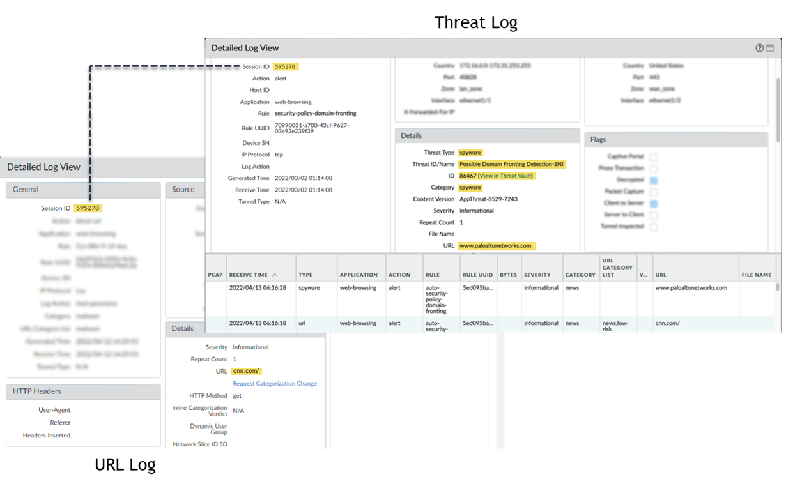
Task: Toggle the Client to Server checkbox
Action: pyautogui.click(x=653, y=203)
